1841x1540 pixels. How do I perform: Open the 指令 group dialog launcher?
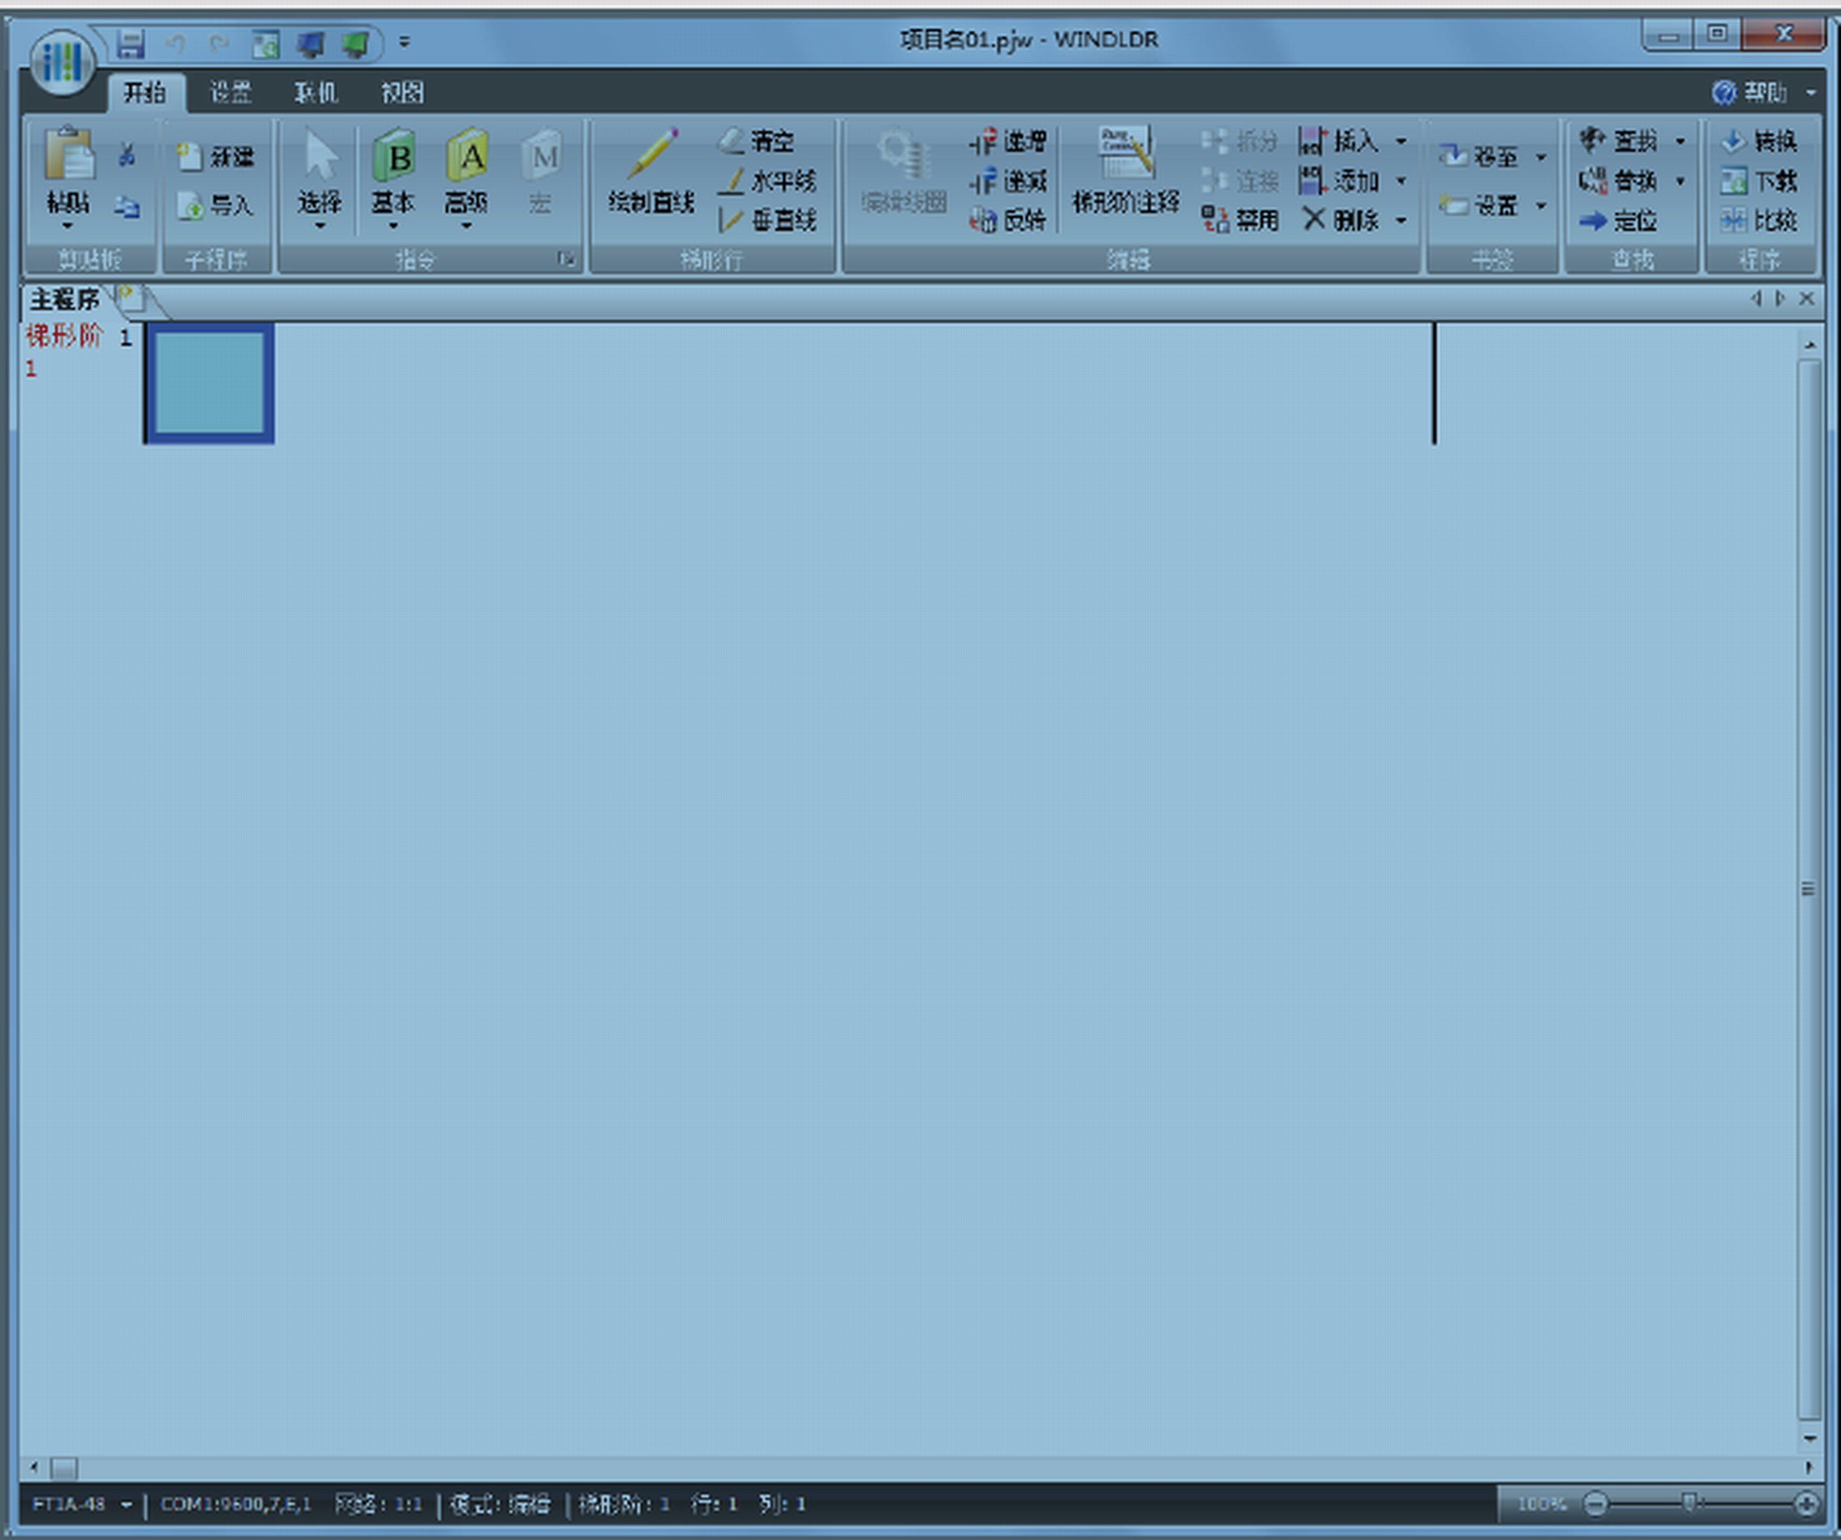click(566, 259)
